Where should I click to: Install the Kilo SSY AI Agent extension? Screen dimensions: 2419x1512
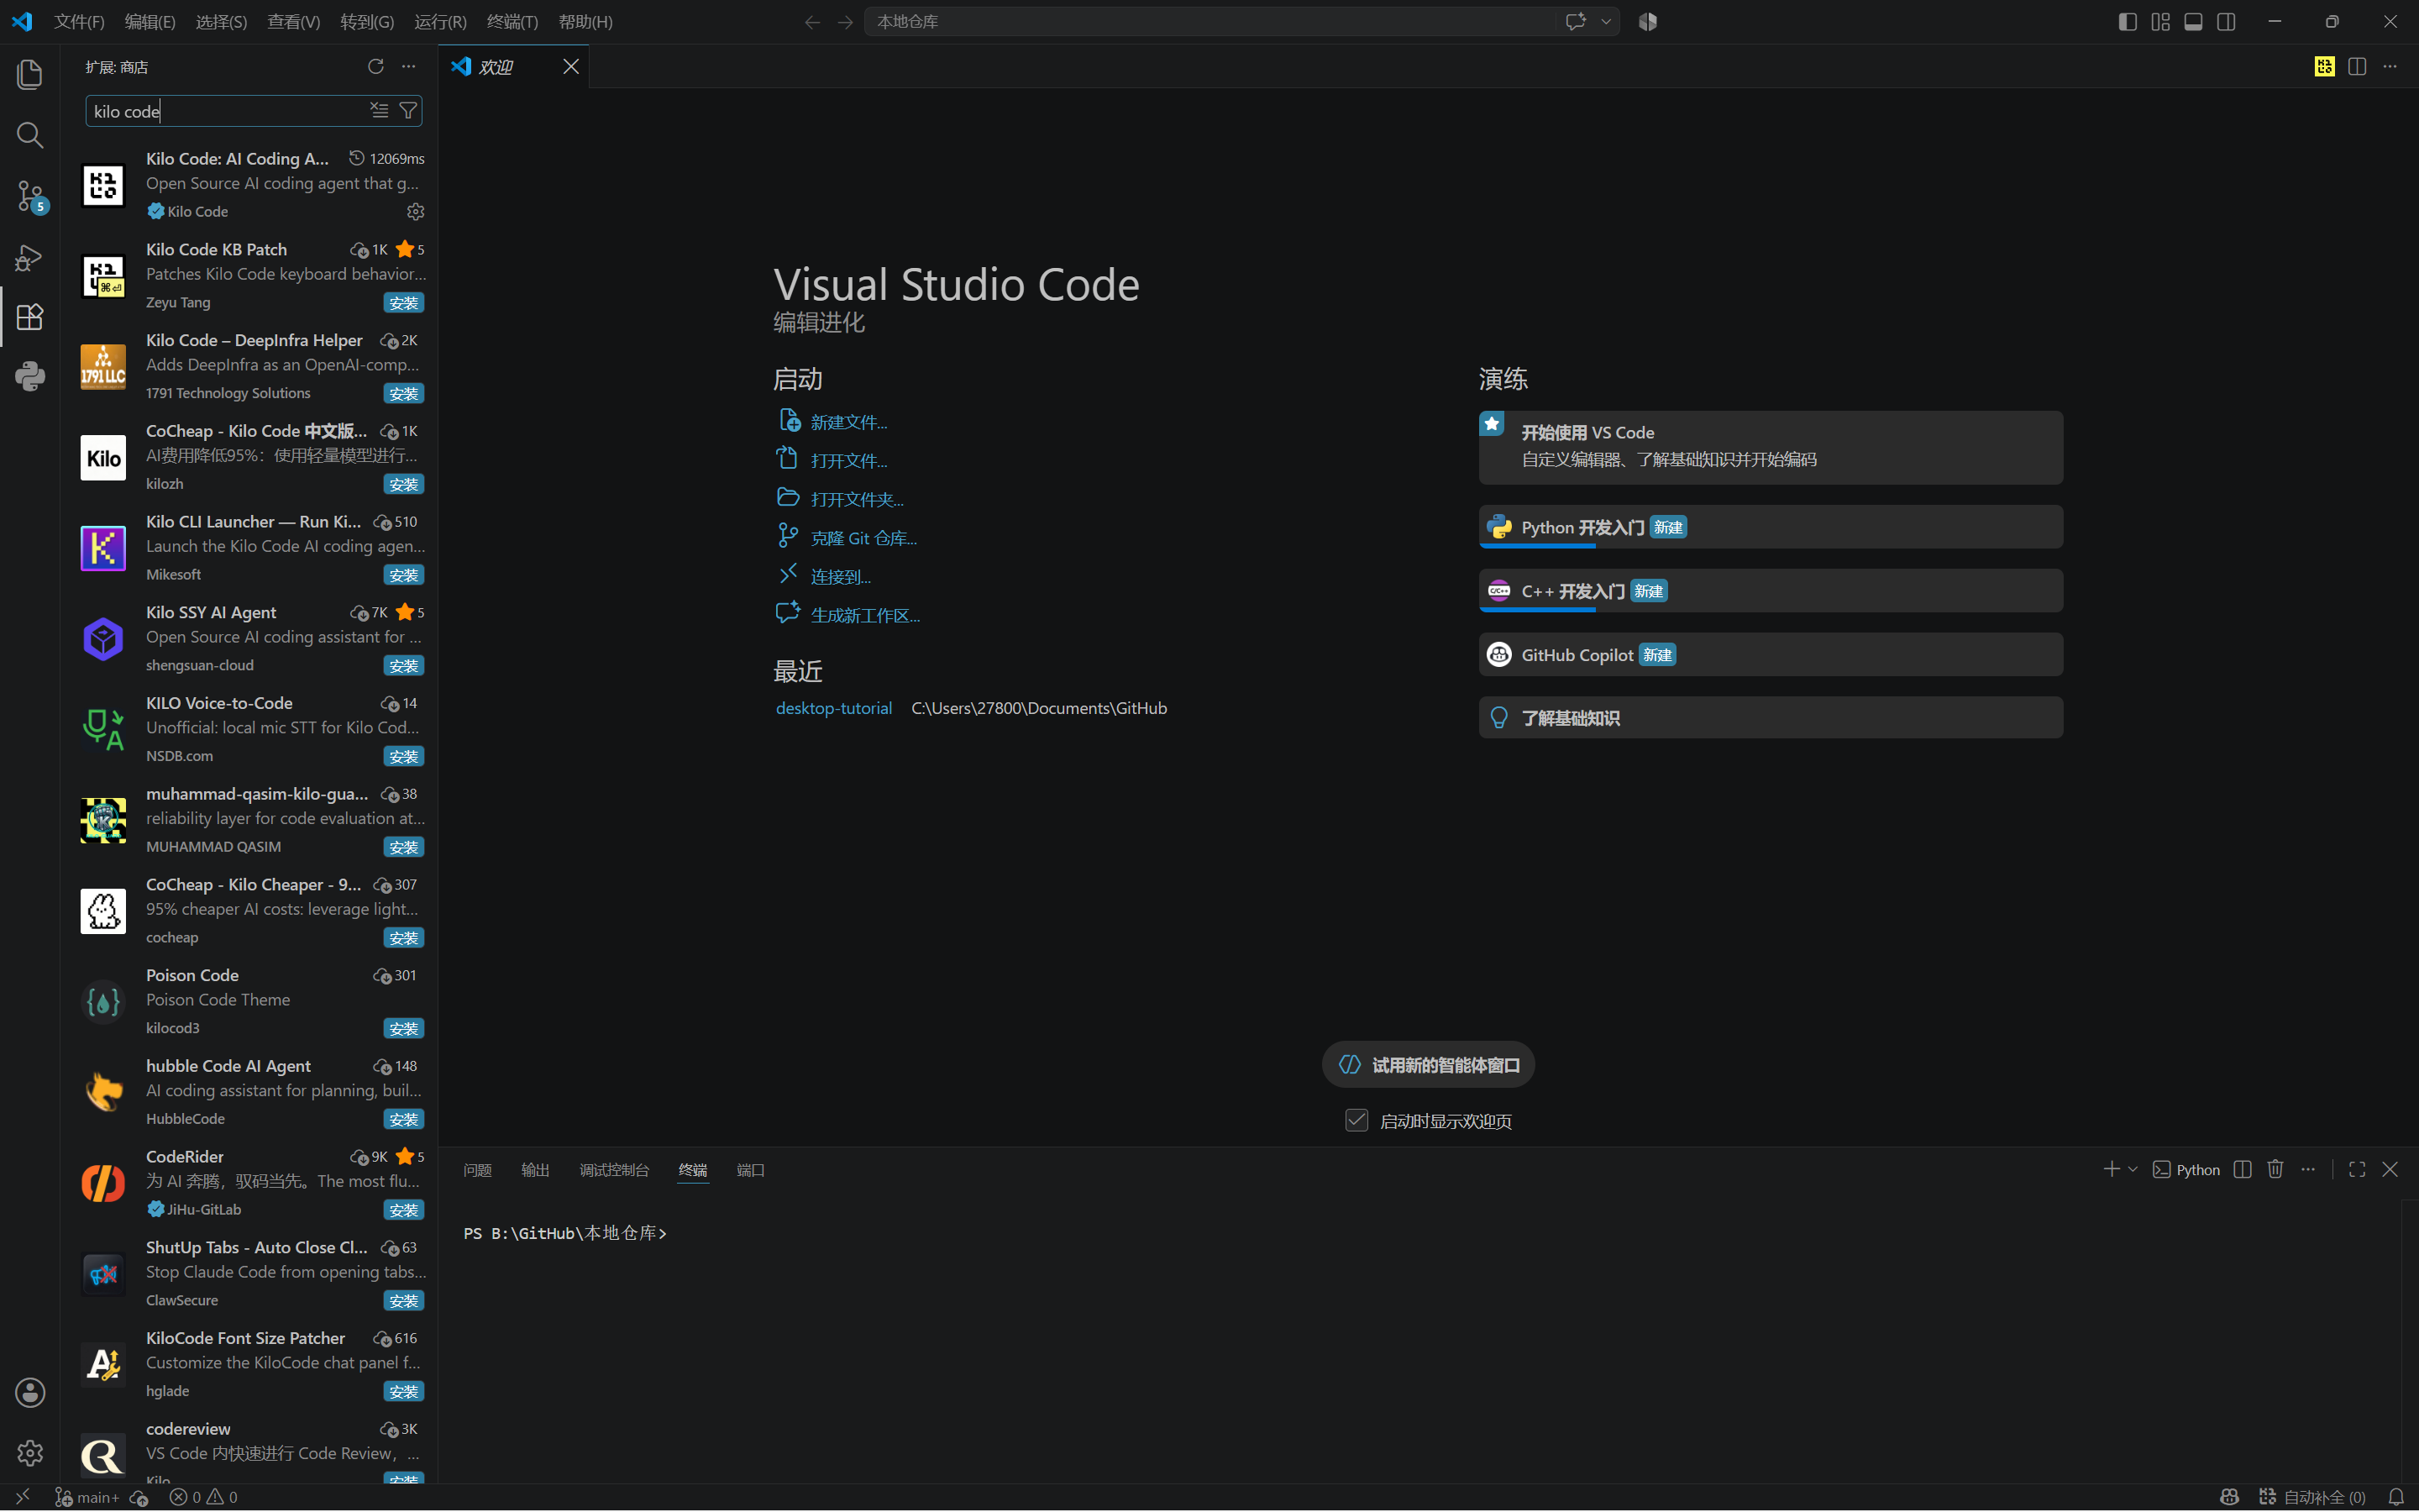(404, 666)
